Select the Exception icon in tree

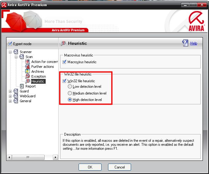click(x=28, y=76)
